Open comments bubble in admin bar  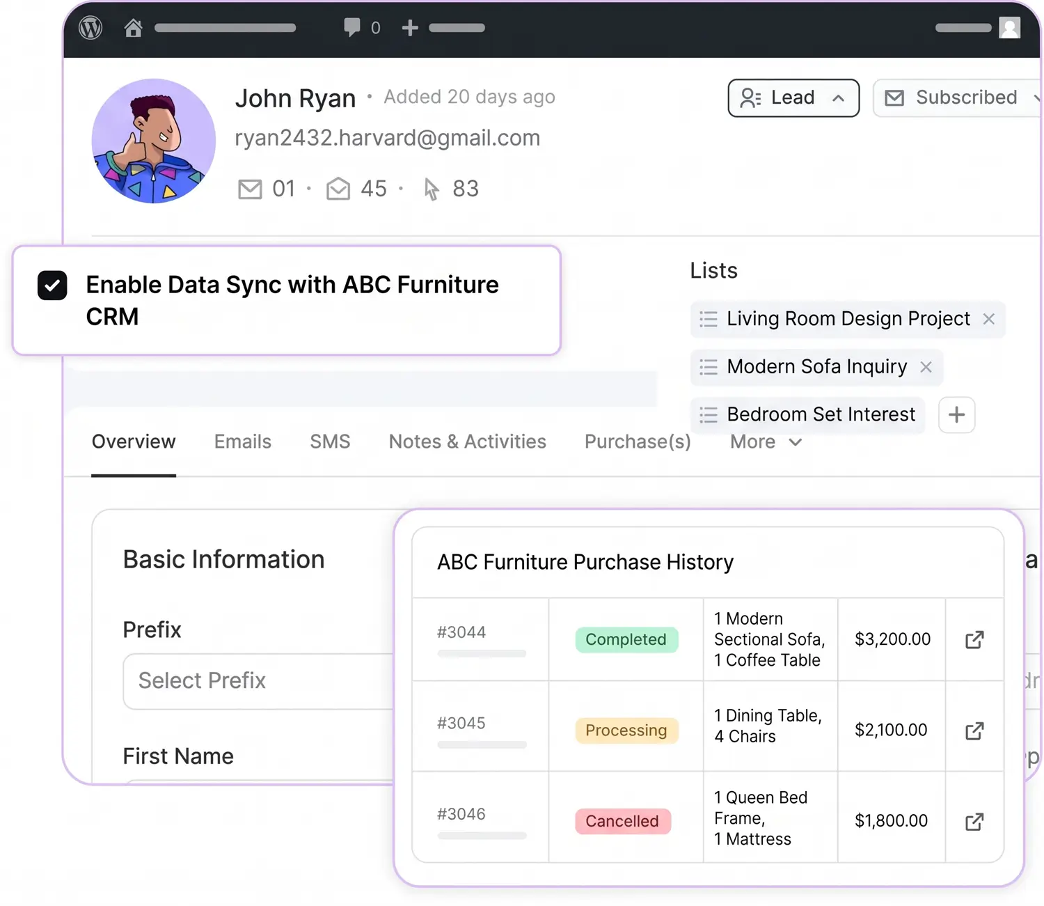(352, 27)
